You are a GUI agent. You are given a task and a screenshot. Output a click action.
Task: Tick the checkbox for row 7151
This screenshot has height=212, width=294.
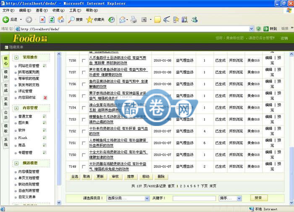click(84, 143)
